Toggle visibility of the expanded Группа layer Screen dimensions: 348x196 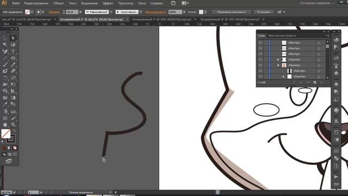pos(260,65)
